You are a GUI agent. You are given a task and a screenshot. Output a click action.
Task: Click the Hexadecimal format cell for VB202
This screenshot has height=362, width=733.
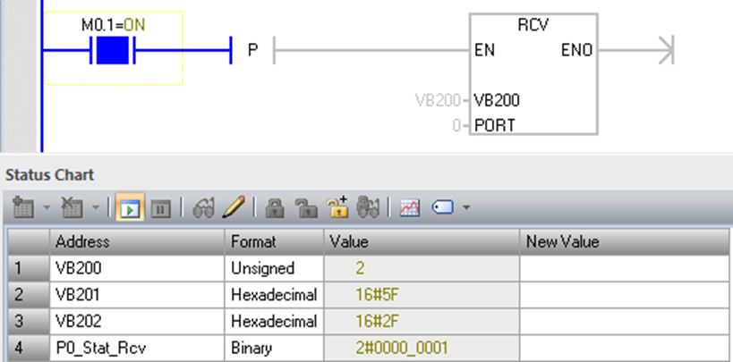(274, 322)
